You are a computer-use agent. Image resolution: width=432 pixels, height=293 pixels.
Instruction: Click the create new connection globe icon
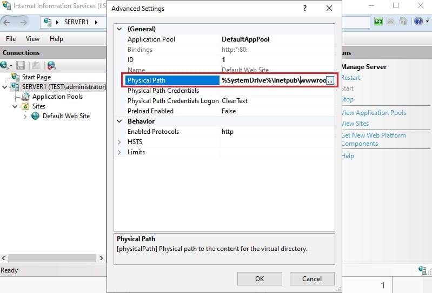tap(4, 65)
